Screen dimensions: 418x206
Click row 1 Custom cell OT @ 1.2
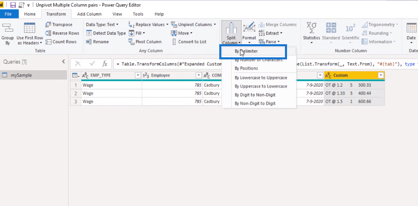pyautogui.click(x=354, y=85)
